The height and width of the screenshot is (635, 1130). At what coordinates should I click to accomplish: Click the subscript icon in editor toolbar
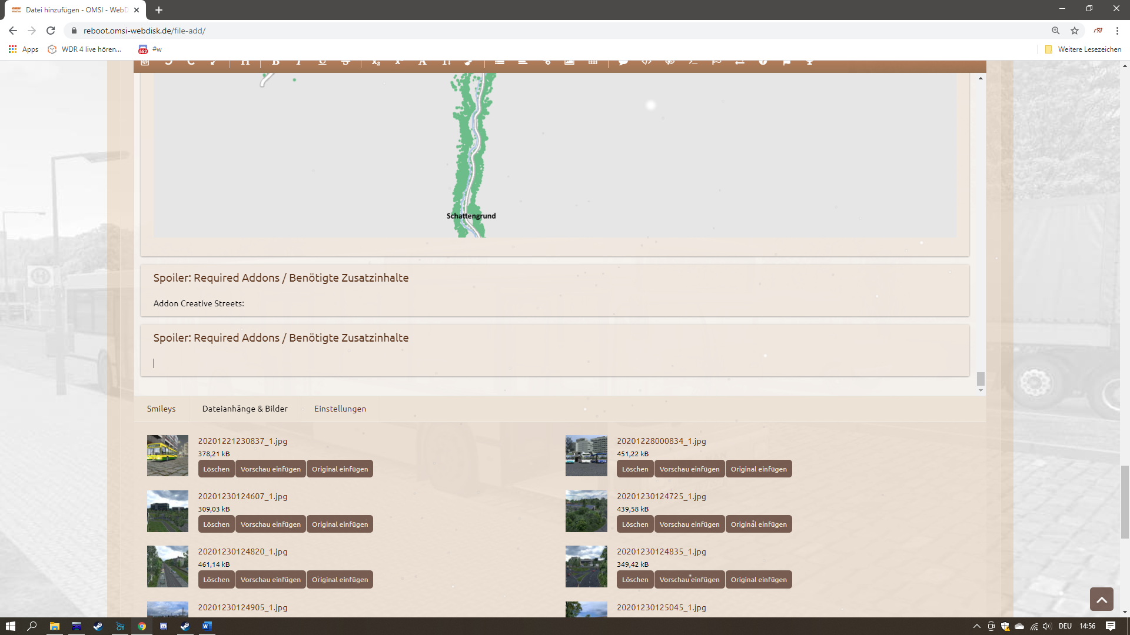click(x=376, y=62)
